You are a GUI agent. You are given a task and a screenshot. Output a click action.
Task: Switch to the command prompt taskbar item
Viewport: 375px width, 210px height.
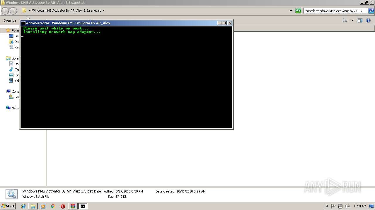click(x=83, y=206)
